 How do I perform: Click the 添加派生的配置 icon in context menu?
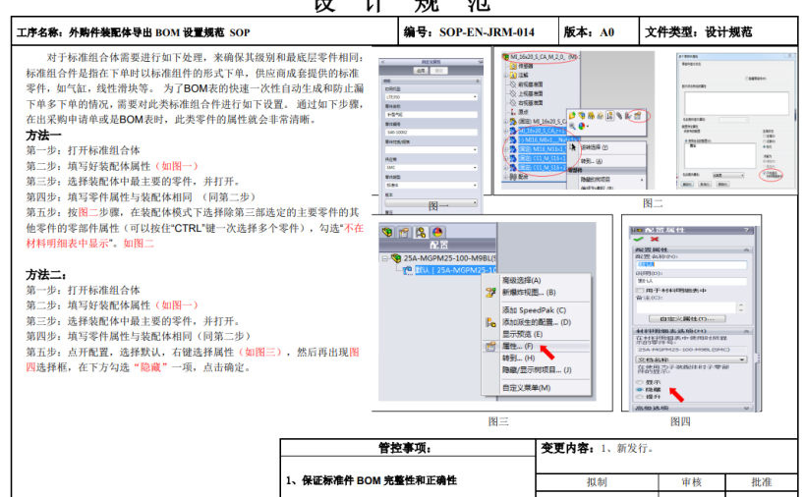490,321
